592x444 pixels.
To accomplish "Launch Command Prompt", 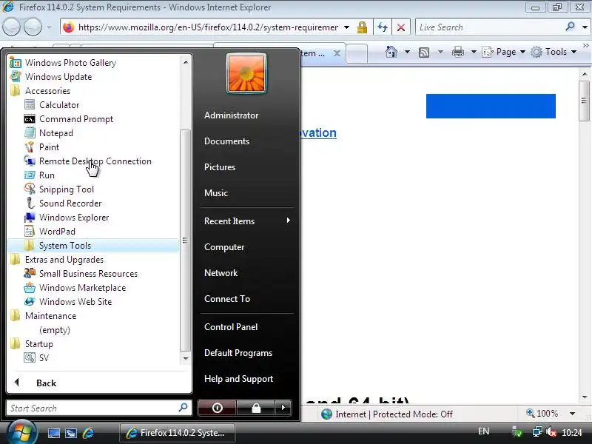I will 76,119.
